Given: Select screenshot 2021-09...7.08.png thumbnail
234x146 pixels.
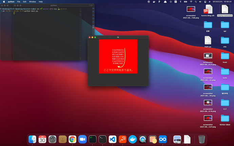Looking at the screenshot, I should pos(191,9).
